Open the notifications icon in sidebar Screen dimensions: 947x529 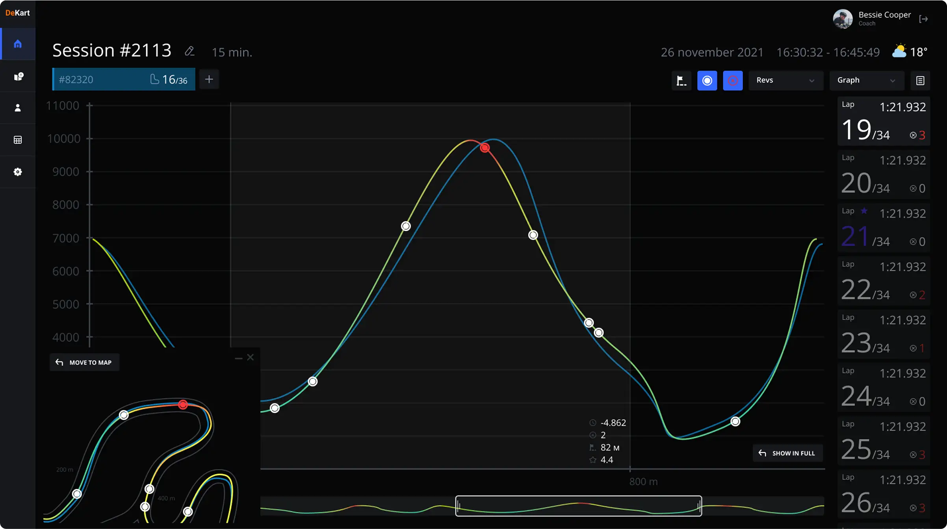(18, 76)
